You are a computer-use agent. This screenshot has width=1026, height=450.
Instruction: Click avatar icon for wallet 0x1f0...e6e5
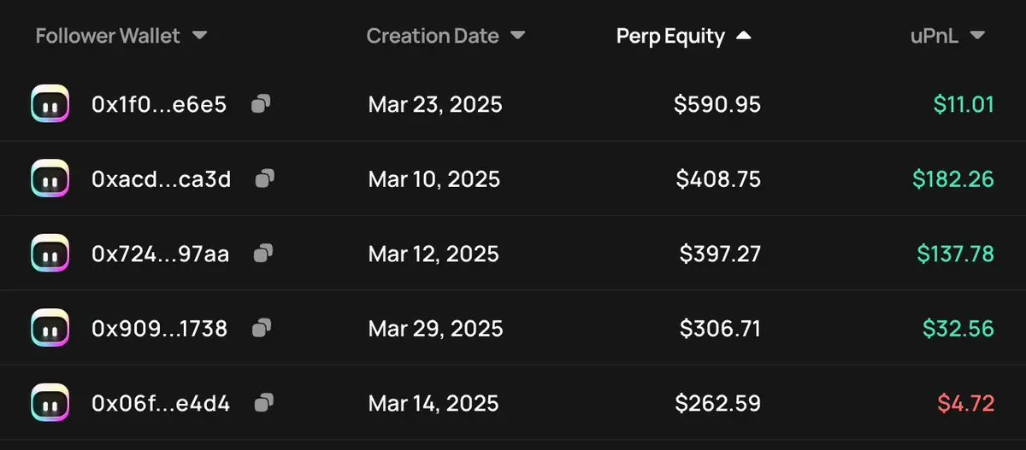tap(50, 104)
